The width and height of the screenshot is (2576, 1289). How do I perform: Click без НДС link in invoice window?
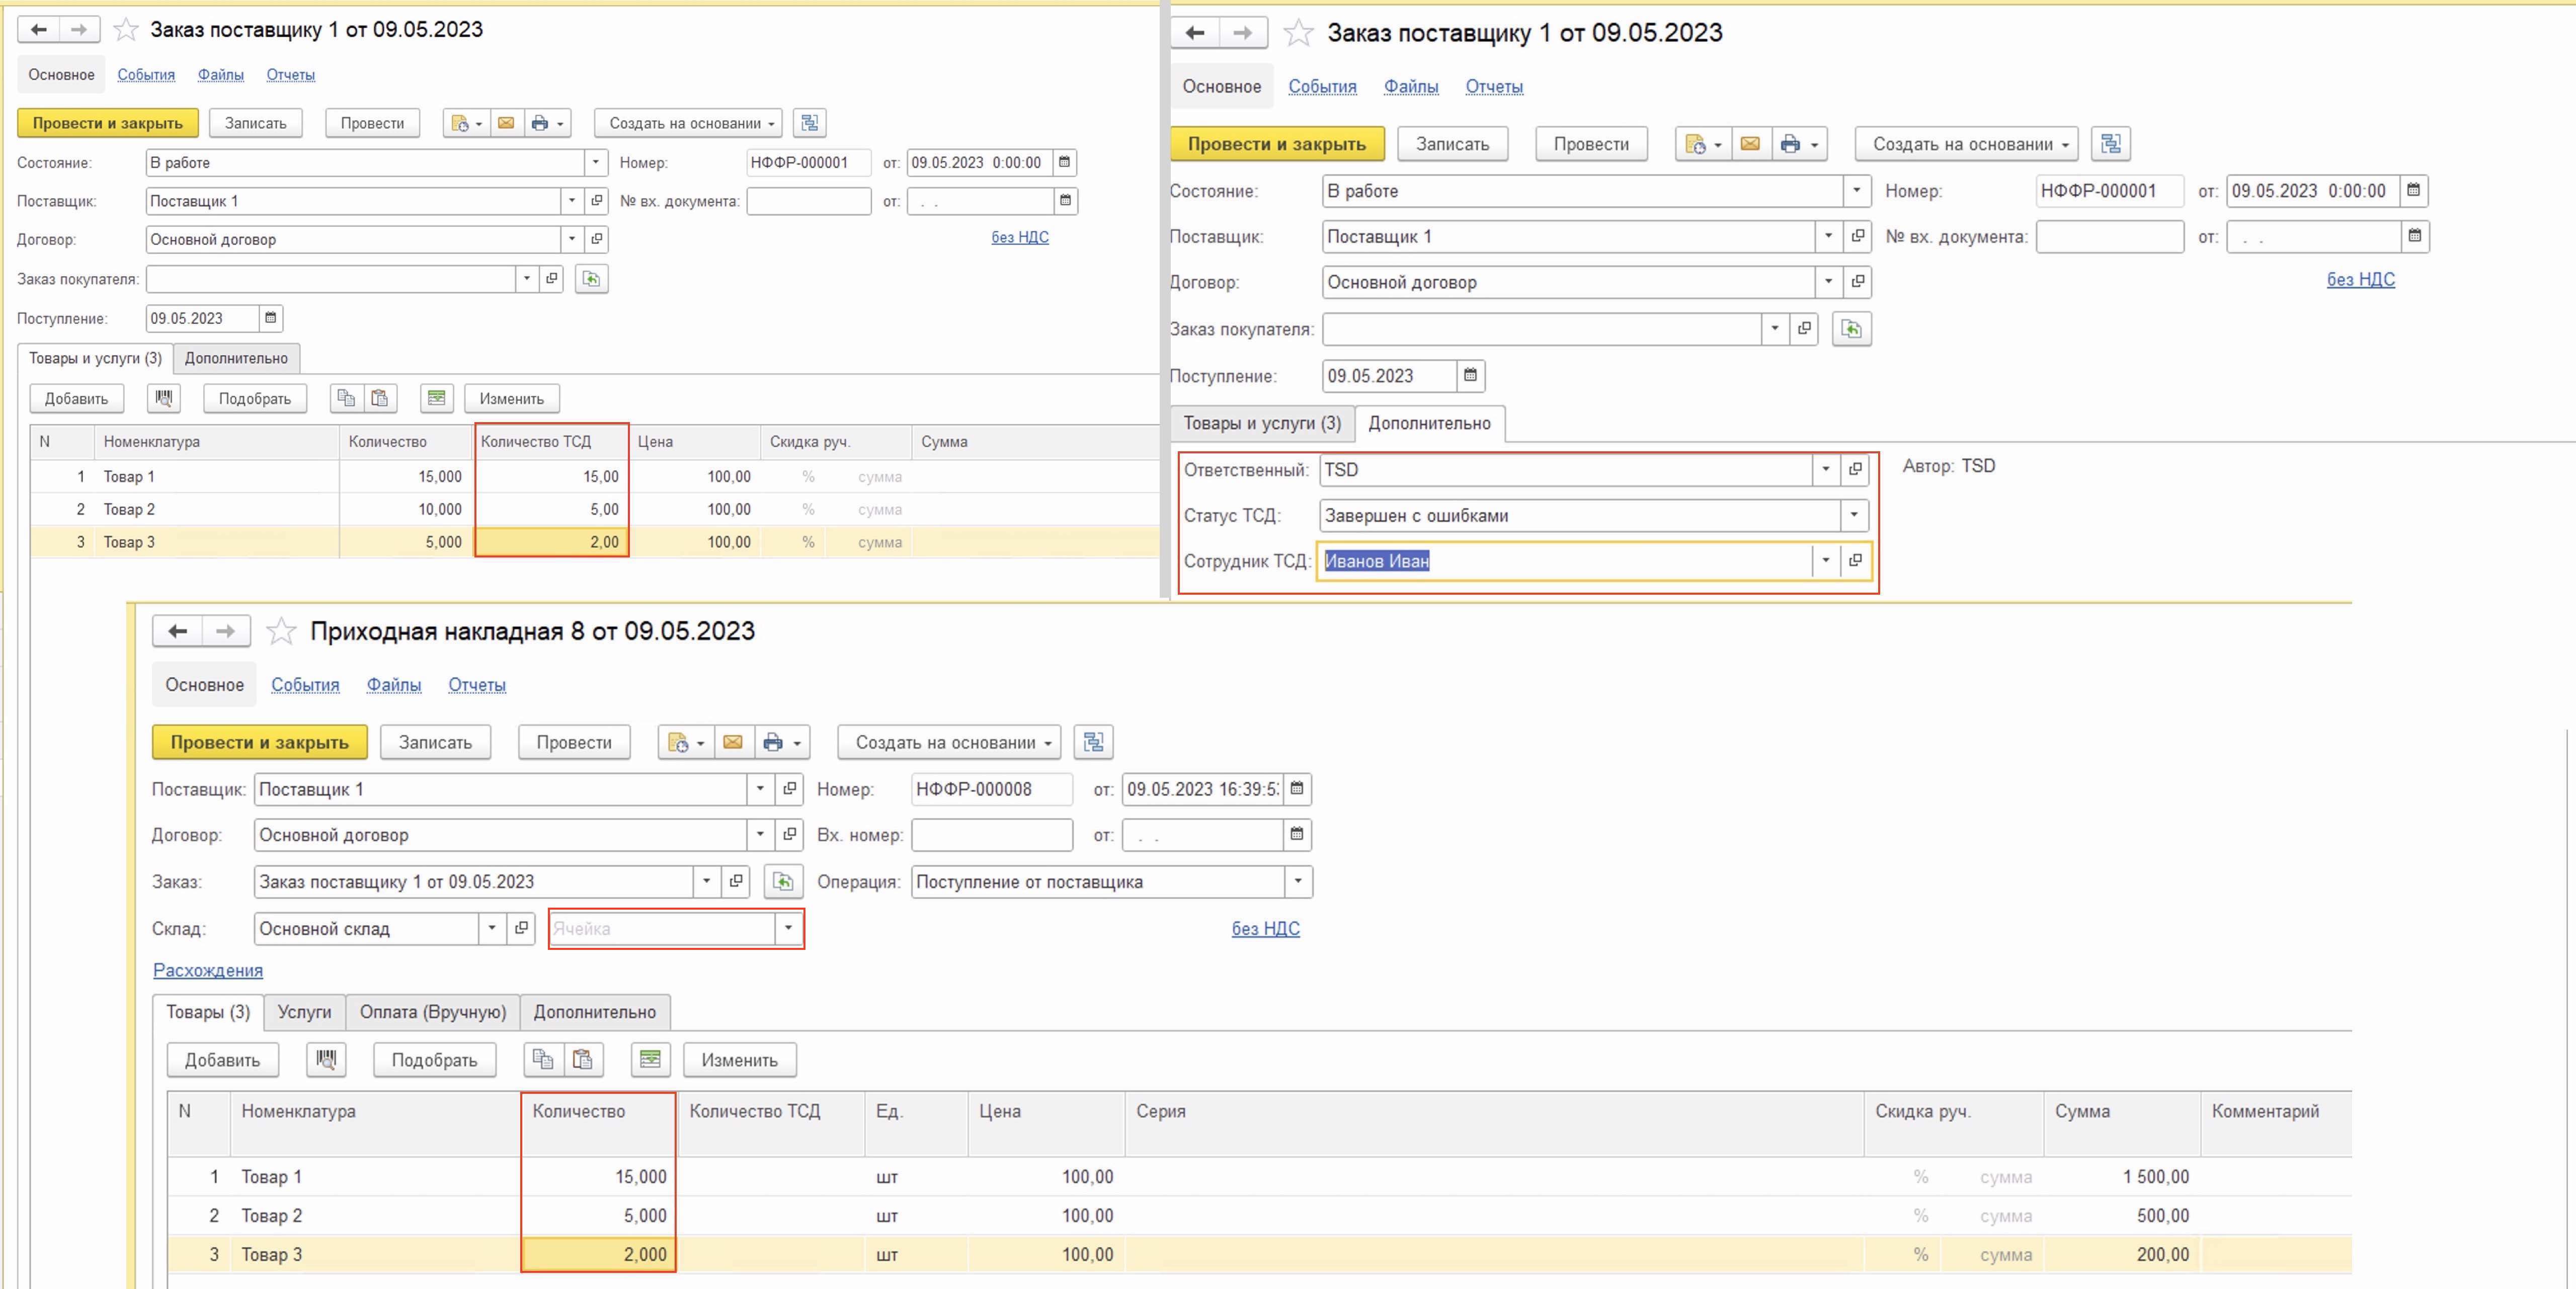1265,928
